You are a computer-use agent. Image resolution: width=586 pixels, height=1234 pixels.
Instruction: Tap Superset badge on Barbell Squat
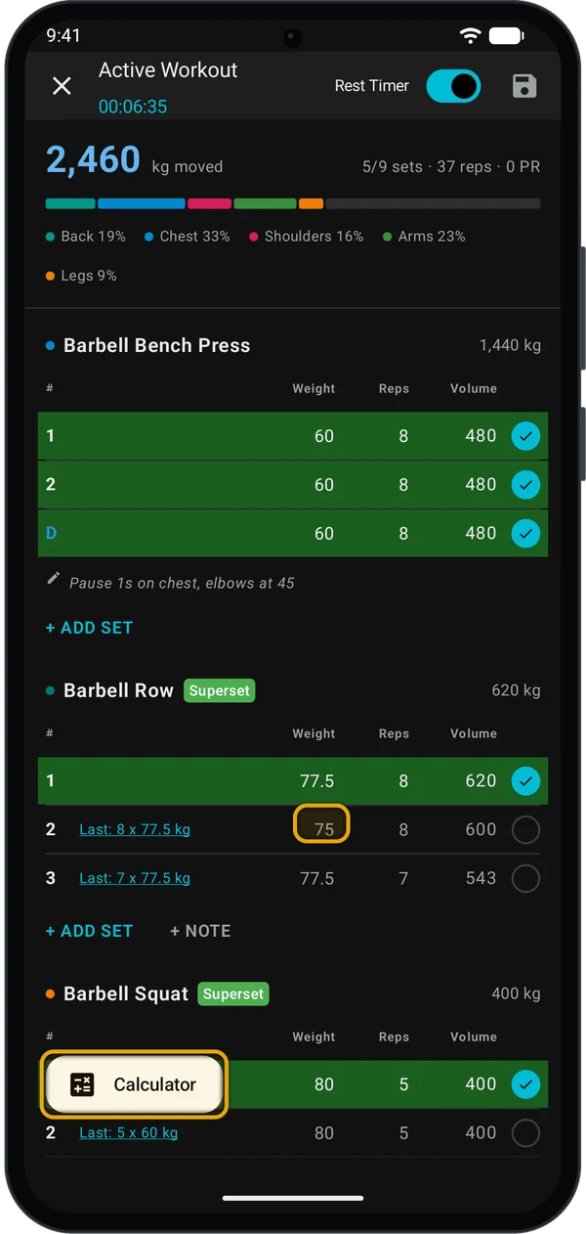point(233,993)
